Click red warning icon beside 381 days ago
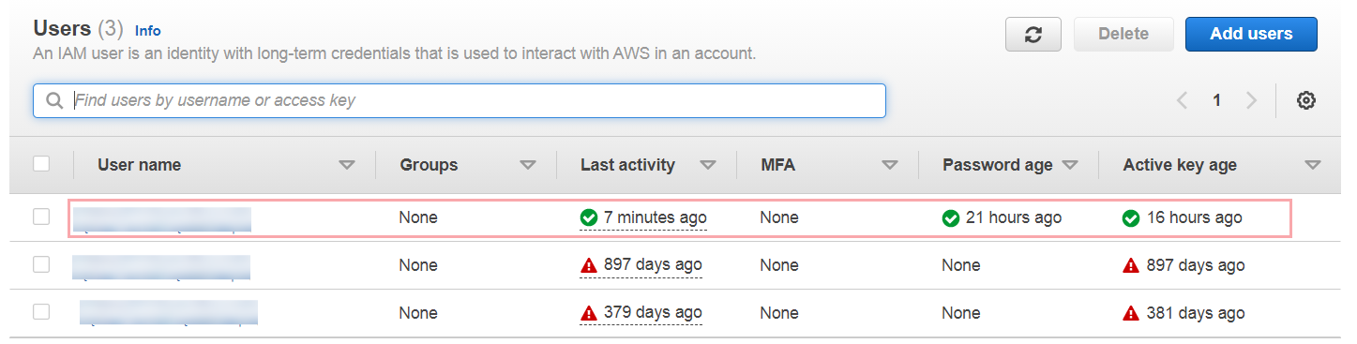 1131,313
